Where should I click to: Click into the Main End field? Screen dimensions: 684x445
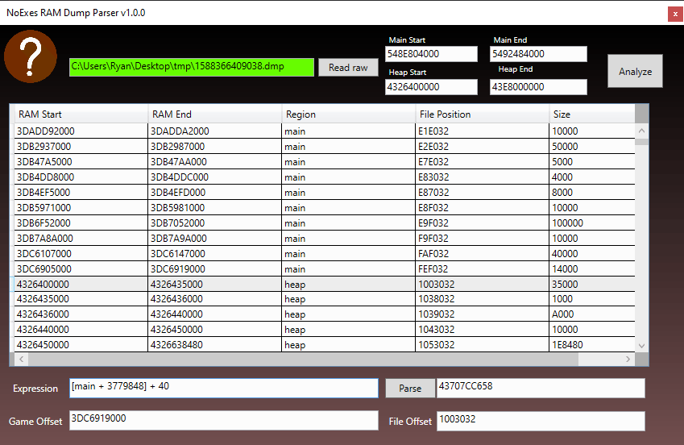(x=538, y=54)
